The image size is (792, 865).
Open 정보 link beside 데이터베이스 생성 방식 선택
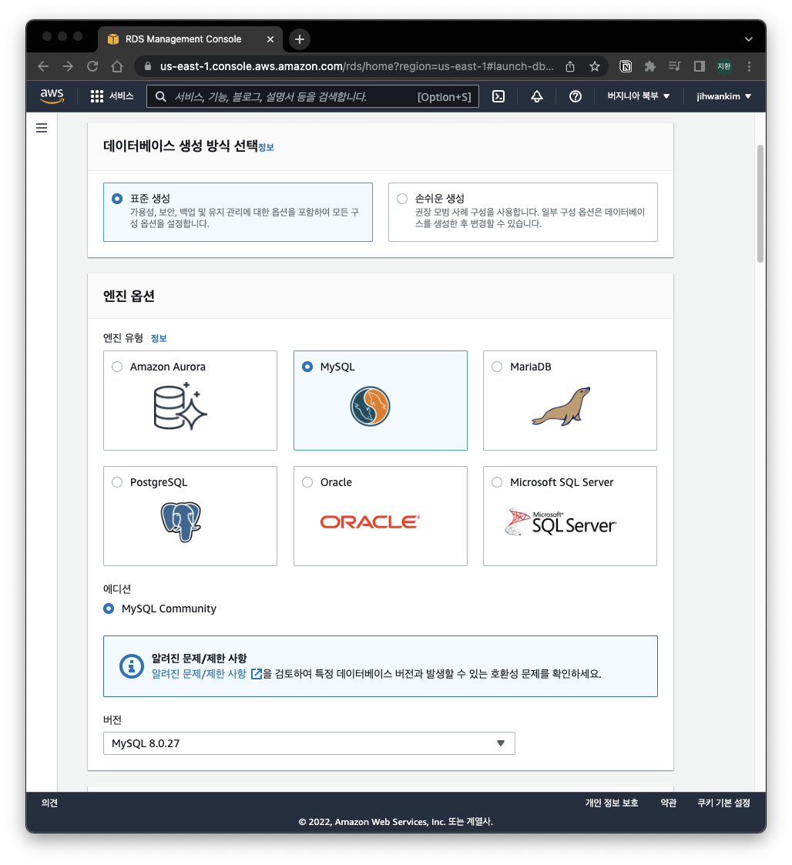(266, 147)
